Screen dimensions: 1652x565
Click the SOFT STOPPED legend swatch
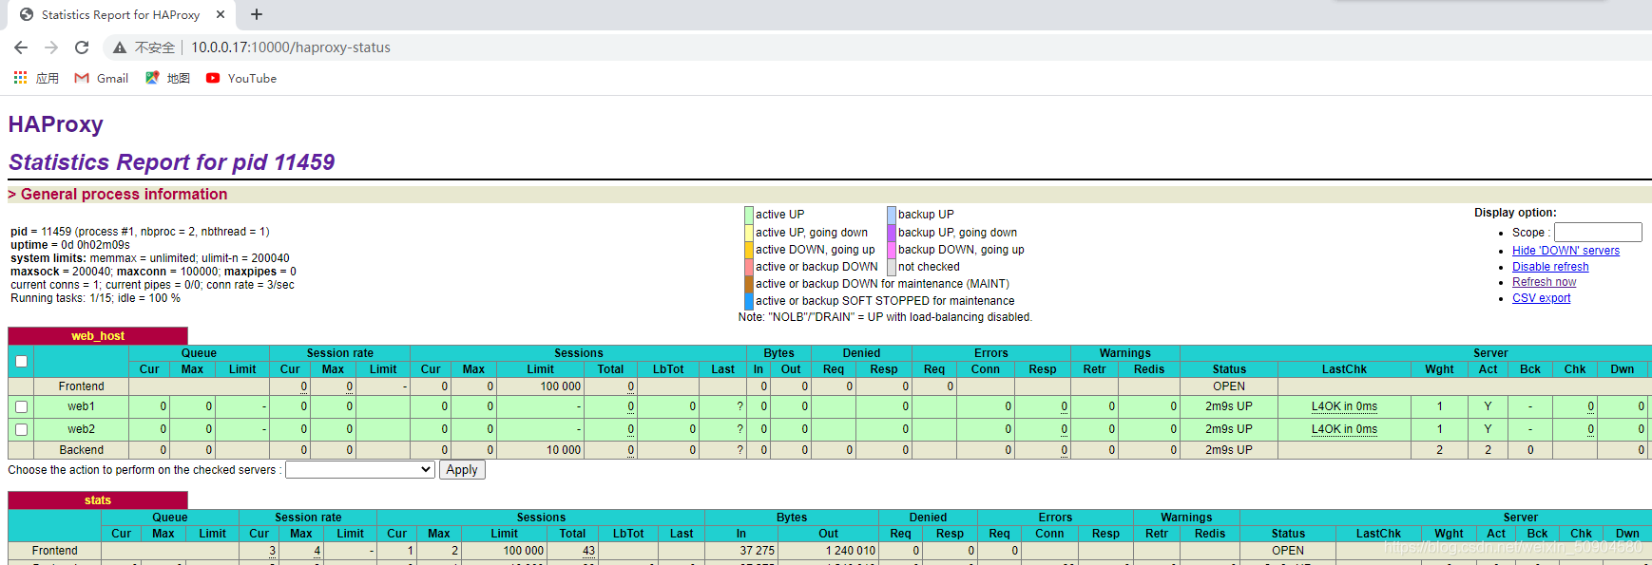click(749, 301)
